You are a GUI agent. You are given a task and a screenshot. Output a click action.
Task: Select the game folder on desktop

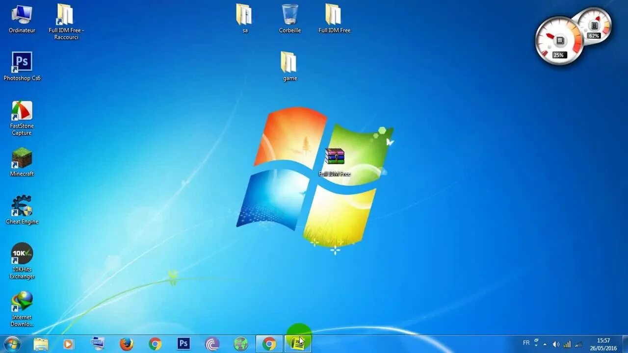(290, 66)
